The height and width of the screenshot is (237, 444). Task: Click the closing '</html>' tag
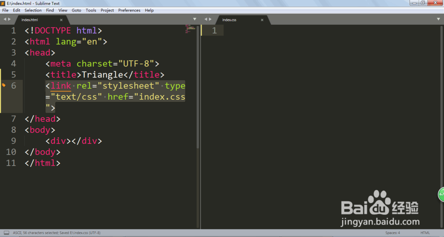point(43,163)
